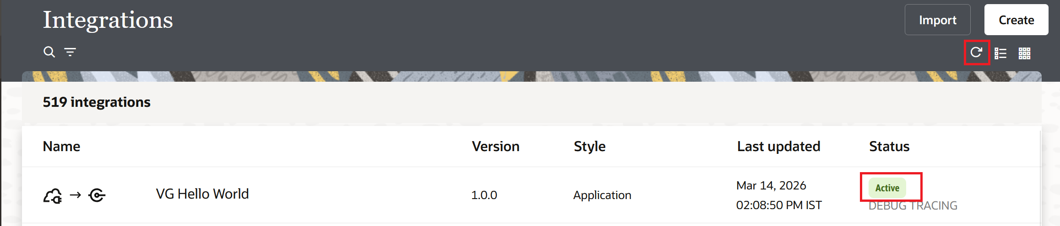This screenshot has height=226, width=1060.
Task: Click the green Active status badge
Action: [x=887, y=188]
